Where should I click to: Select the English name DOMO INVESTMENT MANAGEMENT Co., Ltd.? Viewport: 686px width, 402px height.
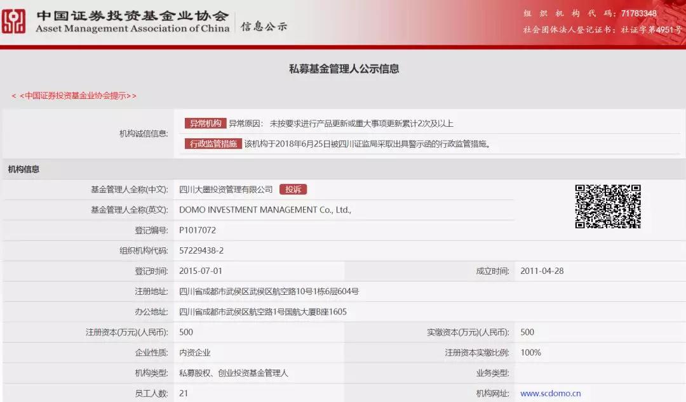(x=265, y=210)
